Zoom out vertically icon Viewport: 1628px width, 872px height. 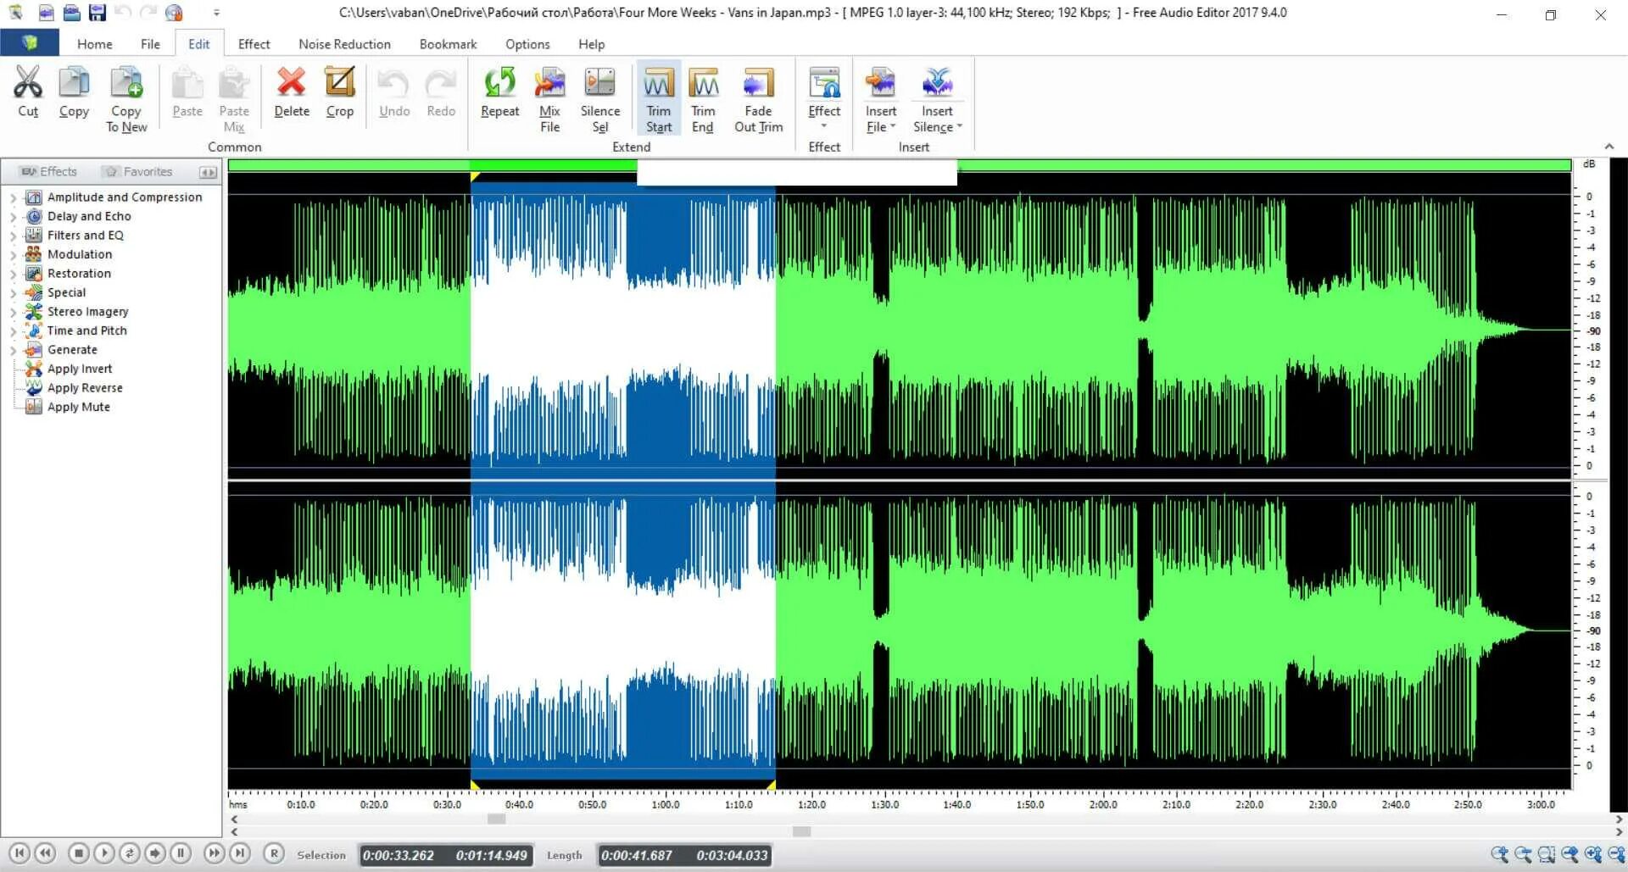click(x=1616, y=854)
